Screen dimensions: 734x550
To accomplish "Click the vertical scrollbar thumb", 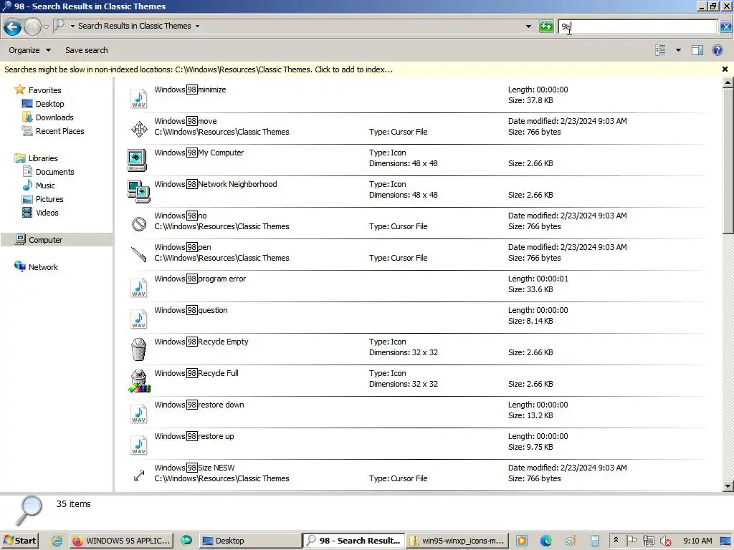I will (728, 160).
